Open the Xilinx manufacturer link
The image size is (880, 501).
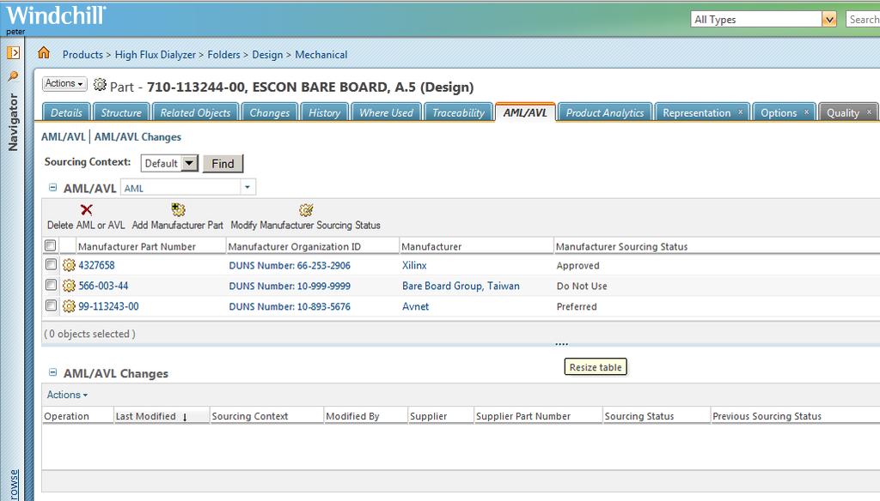click(x=414, y=266)
